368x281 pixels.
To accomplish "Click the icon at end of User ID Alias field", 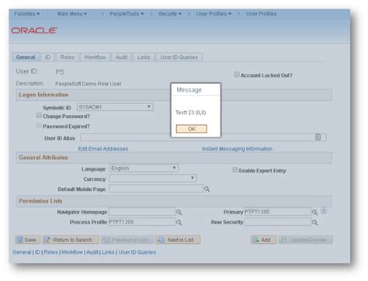I will pyautogui.click(x=318, y=137).
